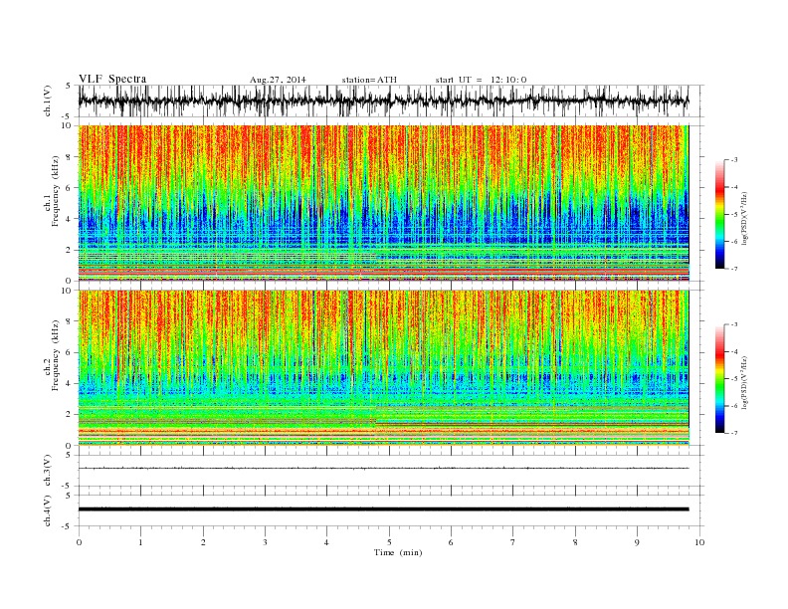Click the time axis tick label "1"
Image resolution: width=788 pixels, height=609 pixels.
(x=141, y=542)
